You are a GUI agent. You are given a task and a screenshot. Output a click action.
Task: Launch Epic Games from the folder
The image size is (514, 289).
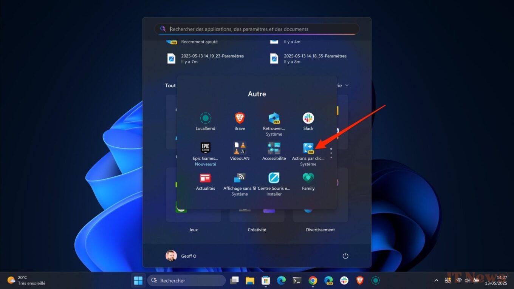point(205,154)
